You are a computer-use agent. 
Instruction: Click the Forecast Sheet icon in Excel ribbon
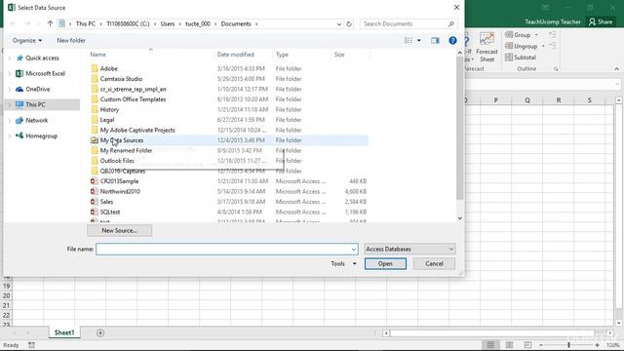[487, 39]
